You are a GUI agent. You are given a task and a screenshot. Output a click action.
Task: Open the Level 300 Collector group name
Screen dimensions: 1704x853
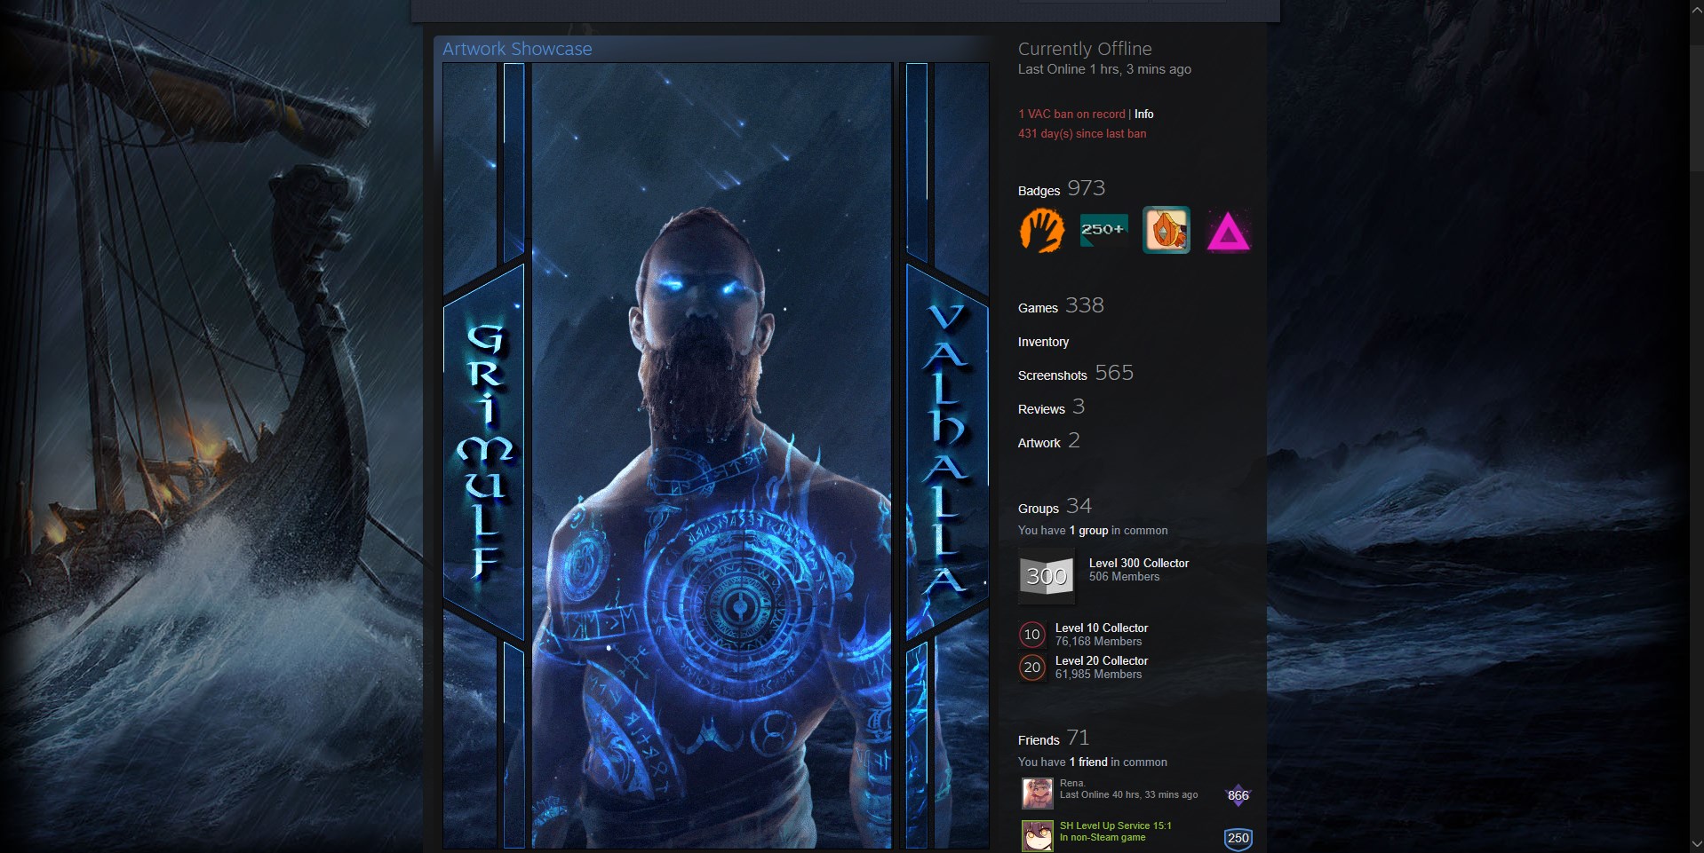tap(1139, 563)
